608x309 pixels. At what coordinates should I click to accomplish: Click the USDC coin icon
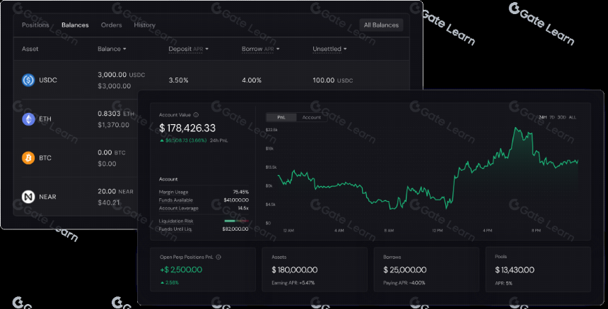pos(28,80)
